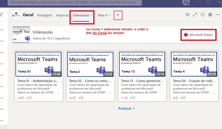This screenshot has height=129, width=222.
Task: Like the Tema 04 video with heart icon
Action: [184, 98]
